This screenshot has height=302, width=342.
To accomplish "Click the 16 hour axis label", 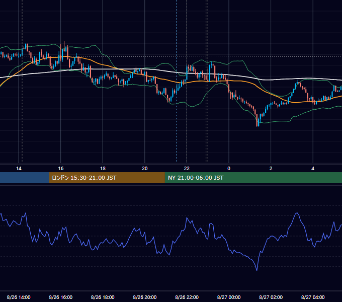I will (x=61, y=169).
